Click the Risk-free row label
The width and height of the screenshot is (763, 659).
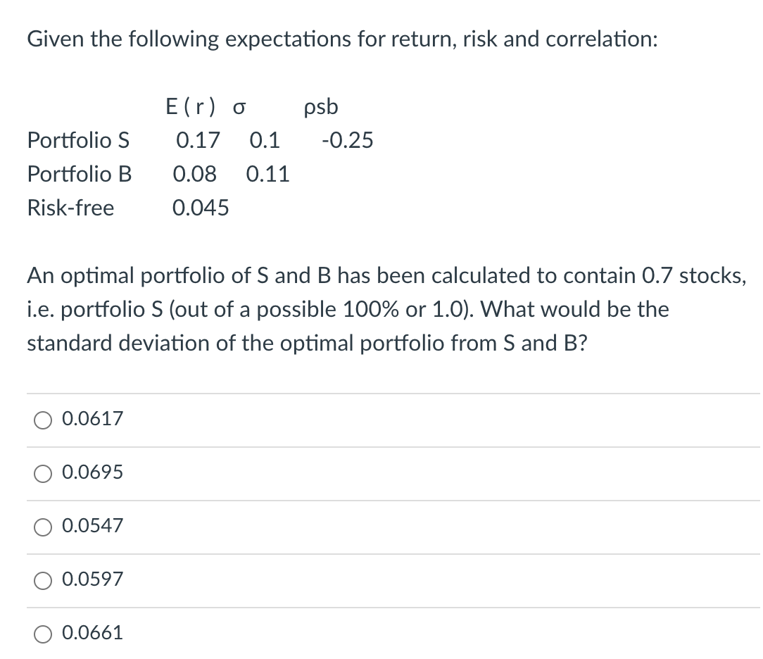(70, 208)
